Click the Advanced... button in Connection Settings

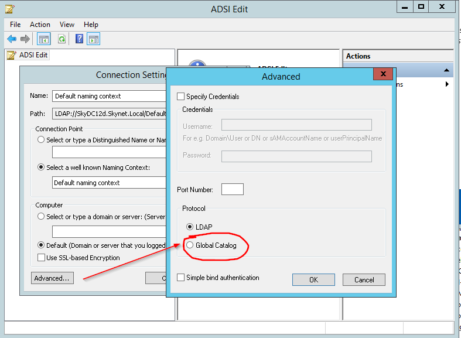point(52,278)
